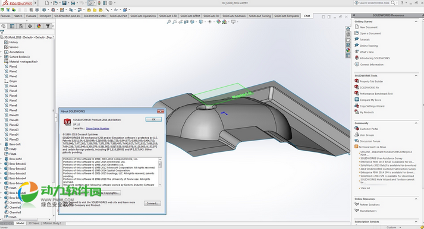Click the Print icon in top toolbar
The width and height of the screenshot is (424, 229).
click(73, 3)
